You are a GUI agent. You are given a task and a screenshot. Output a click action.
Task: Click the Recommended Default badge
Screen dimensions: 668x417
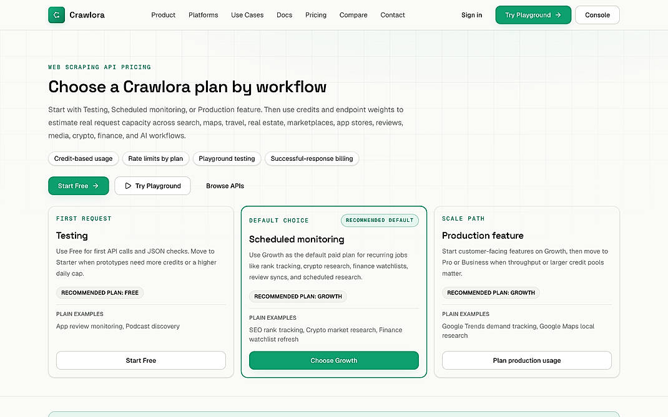point(380,221)
